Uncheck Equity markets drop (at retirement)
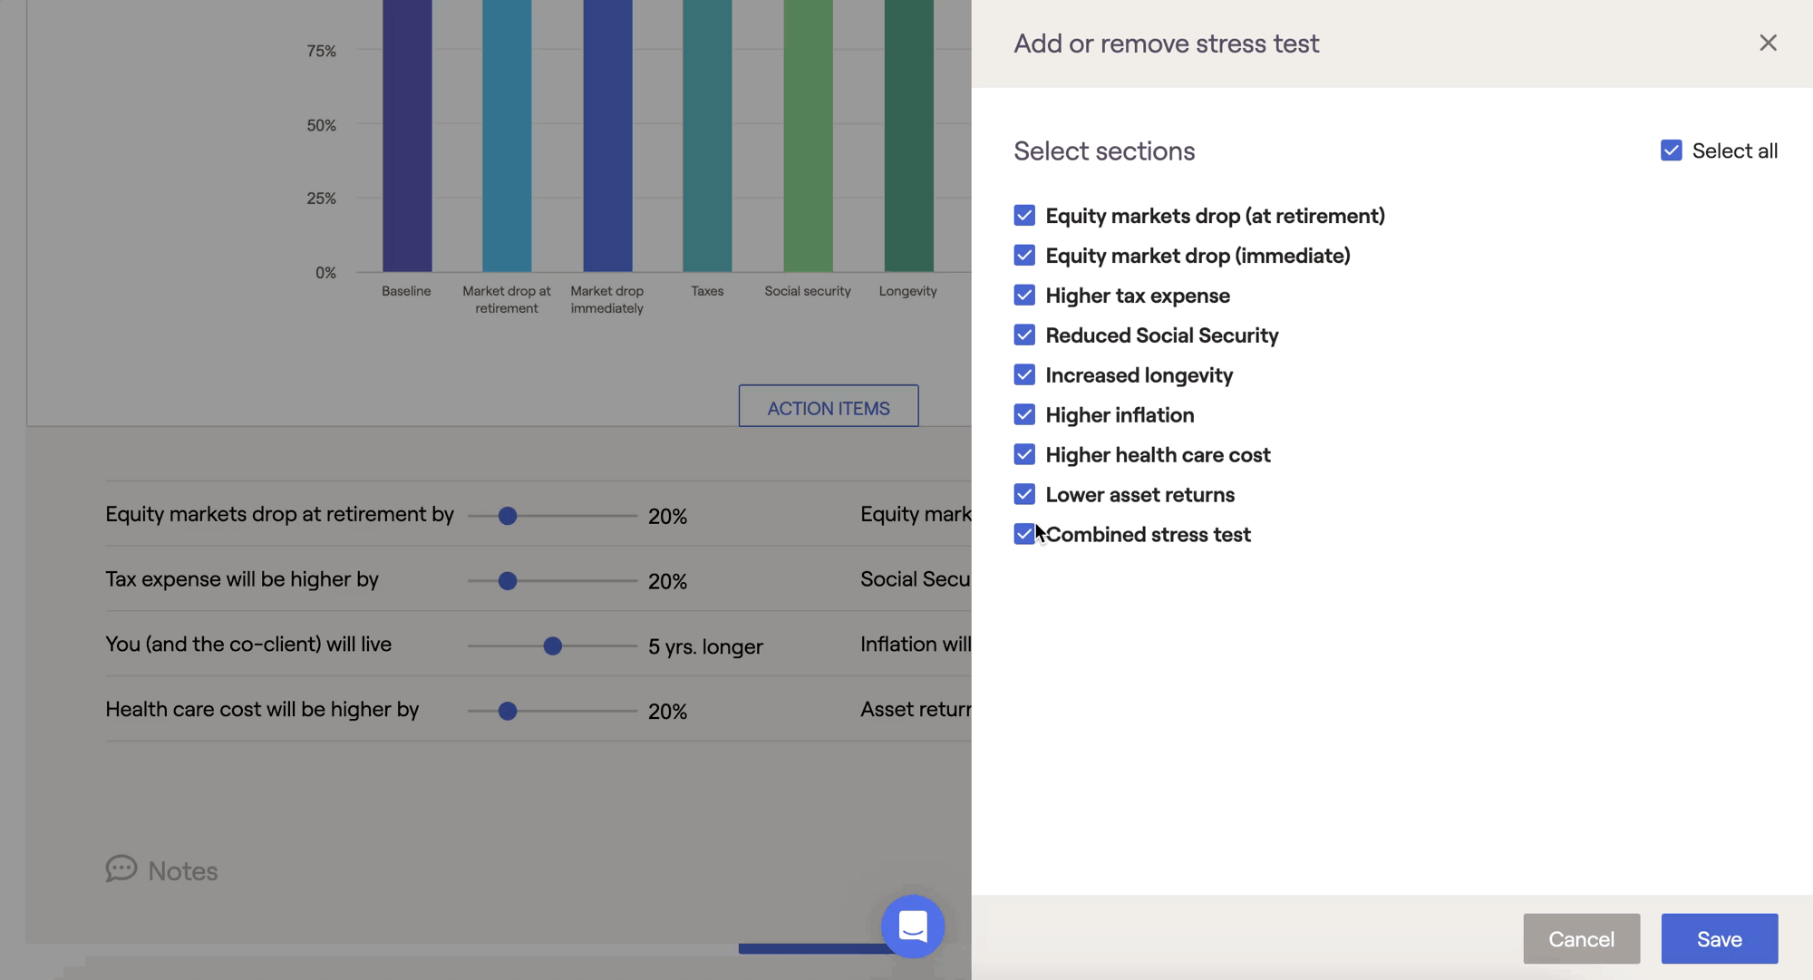 [x=1024, y=216]
